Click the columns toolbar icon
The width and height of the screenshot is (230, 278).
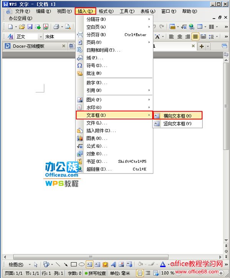[x=212, y=27]
